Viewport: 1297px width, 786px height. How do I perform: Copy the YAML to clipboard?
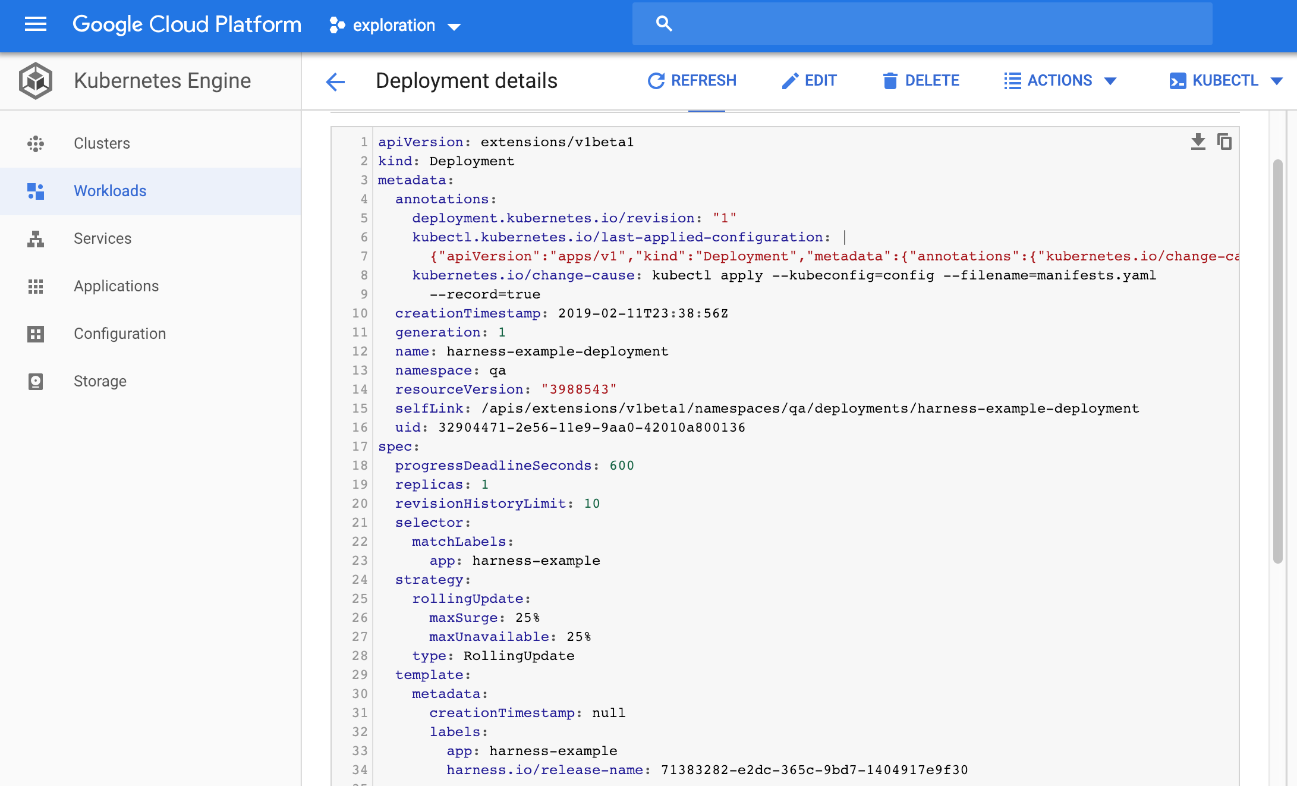(x=1224, y=142)
